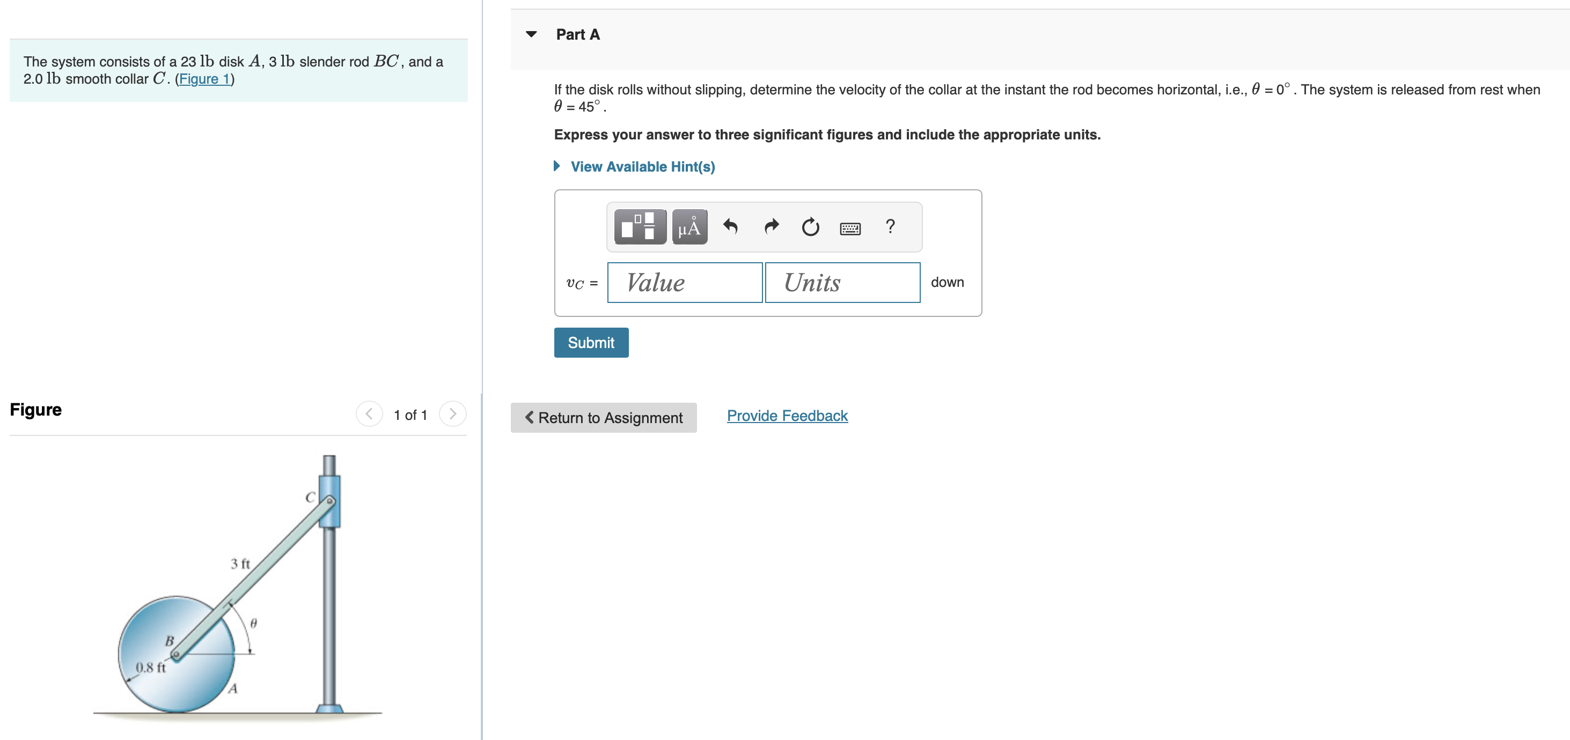Open the µÅ symbols palette
Image resolution: width=1570 pixels, height=740 pixels.
689,227
